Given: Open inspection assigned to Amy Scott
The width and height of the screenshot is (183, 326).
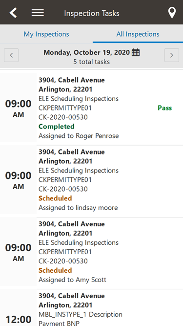Looking at the screenshot, I should point(92,252).
